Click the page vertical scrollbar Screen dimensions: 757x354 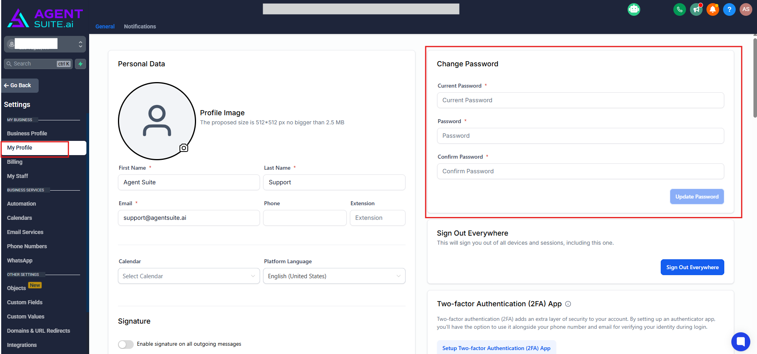755,78
